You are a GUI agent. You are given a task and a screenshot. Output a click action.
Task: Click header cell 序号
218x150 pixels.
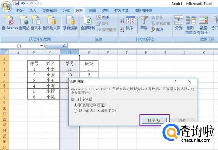click(x=34, y=63)
